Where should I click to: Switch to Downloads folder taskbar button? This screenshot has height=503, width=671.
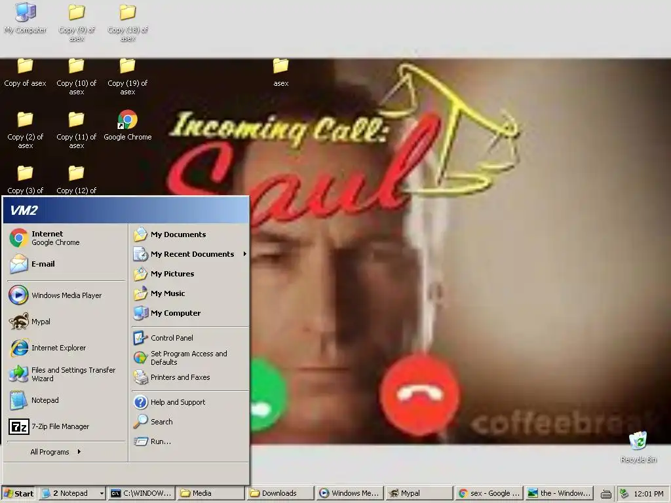click(280, 493)
